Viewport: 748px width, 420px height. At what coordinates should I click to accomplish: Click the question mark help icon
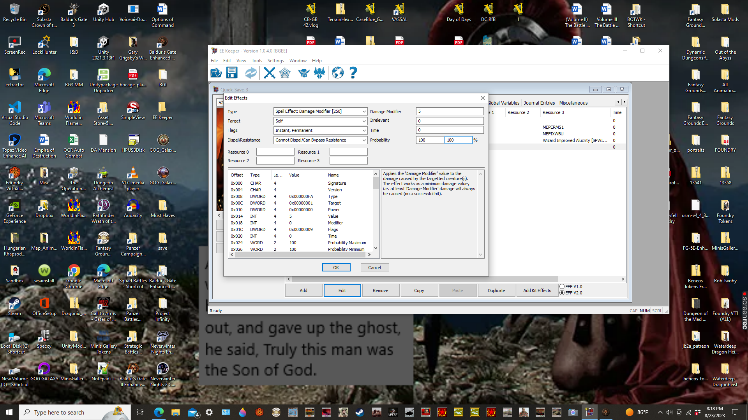(x=353, y=73)
